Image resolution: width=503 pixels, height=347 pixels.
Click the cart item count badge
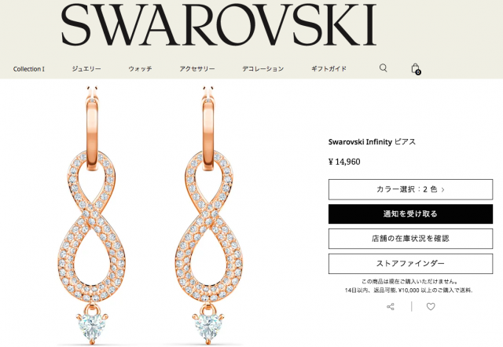418,72
